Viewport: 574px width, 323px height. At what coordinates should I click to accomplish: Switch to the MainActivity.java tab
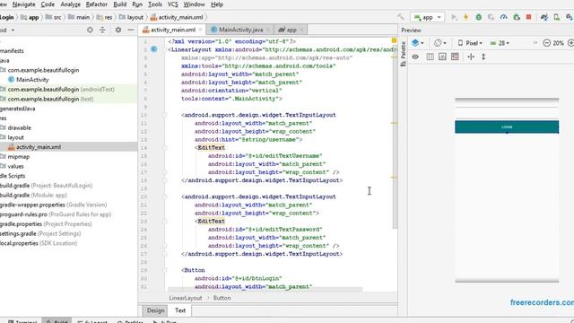point(241,30)
